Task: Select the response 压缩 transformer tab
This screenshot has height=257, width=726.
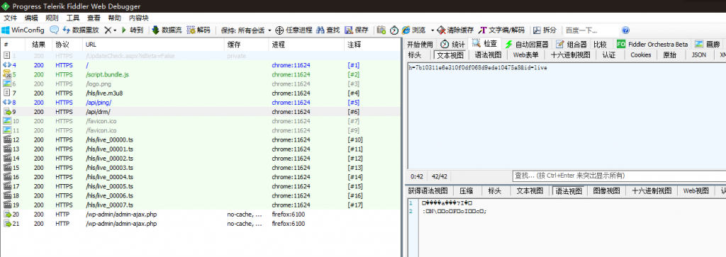Action: coord(467,191)
